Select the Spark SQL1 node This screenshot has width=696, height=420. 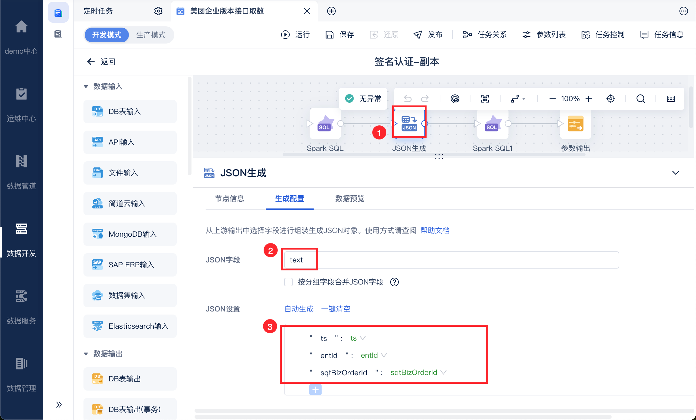tap(493, 124)
